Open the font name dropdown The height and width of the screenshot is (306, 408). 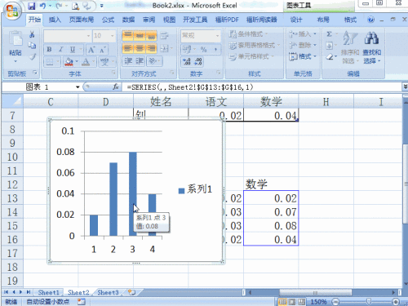[88, 36]
